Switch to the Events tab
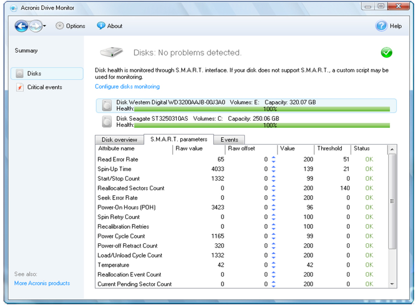The width and height of the screenshot is (418, 306). coord(229,140)
